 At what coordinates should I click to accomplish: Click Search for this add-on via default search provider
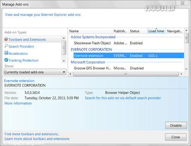pyautogui.click(x=123, y=98)
